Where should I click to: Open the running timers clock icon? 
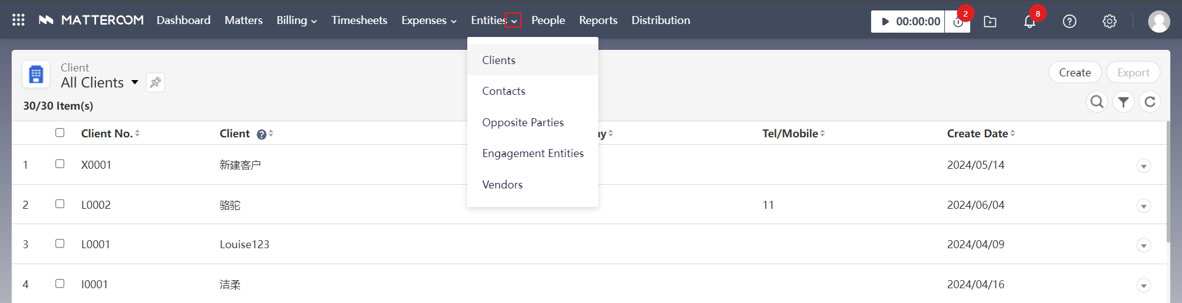[x=958, y=22]
